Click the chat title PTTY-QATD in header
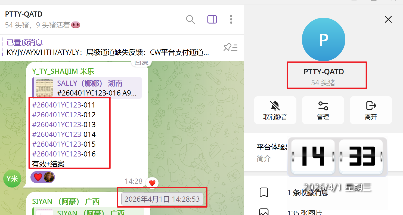 tap(24, 14)
